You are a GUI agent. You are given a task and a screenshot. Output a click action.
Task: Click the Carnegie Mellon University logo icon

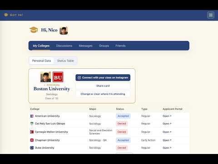(x=32, y=132)
